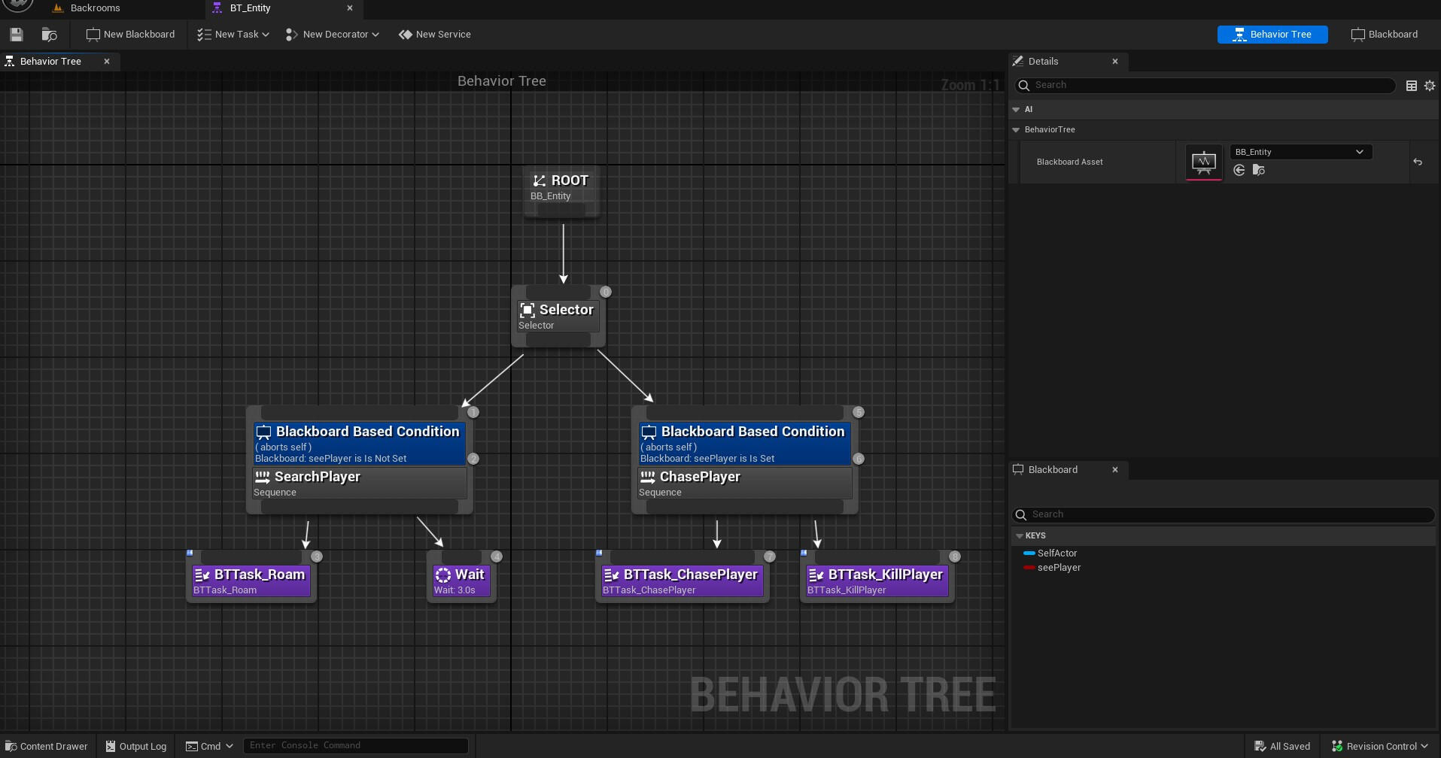The width and height of the screenshot is (1441, 758).
Task: Switch to Behavior Tree mode
Action: coord(1272,35)
